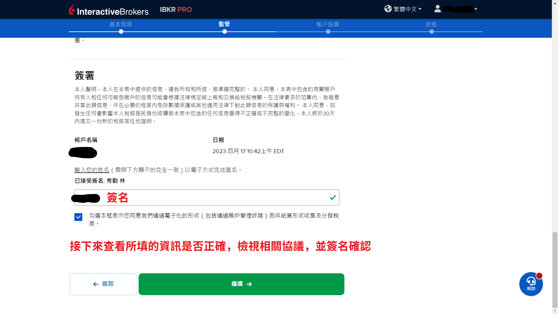Expand the account name dropdown in header
558x314 pixels.
point(475,9)
